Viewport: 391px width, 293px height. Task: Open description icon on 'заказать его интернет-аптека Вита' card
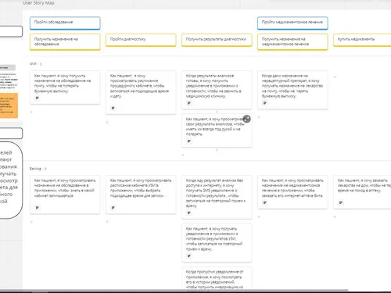(x=265, y=202)
